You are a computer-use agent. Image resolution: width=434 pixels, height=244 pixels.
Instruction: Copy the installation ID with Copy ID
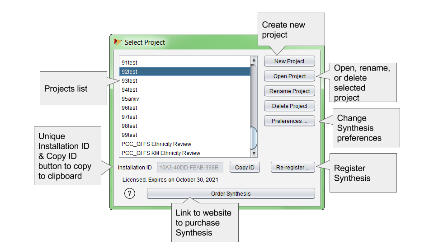point(245,168)
